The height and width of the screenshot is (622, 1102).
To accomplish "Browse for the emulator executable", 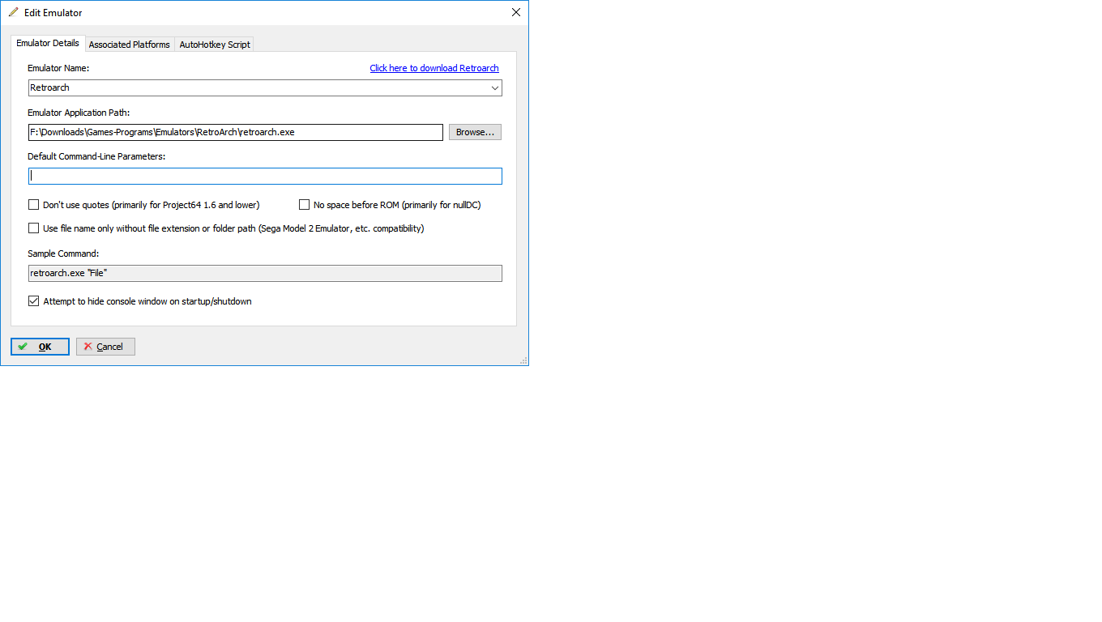I will 475,132.
